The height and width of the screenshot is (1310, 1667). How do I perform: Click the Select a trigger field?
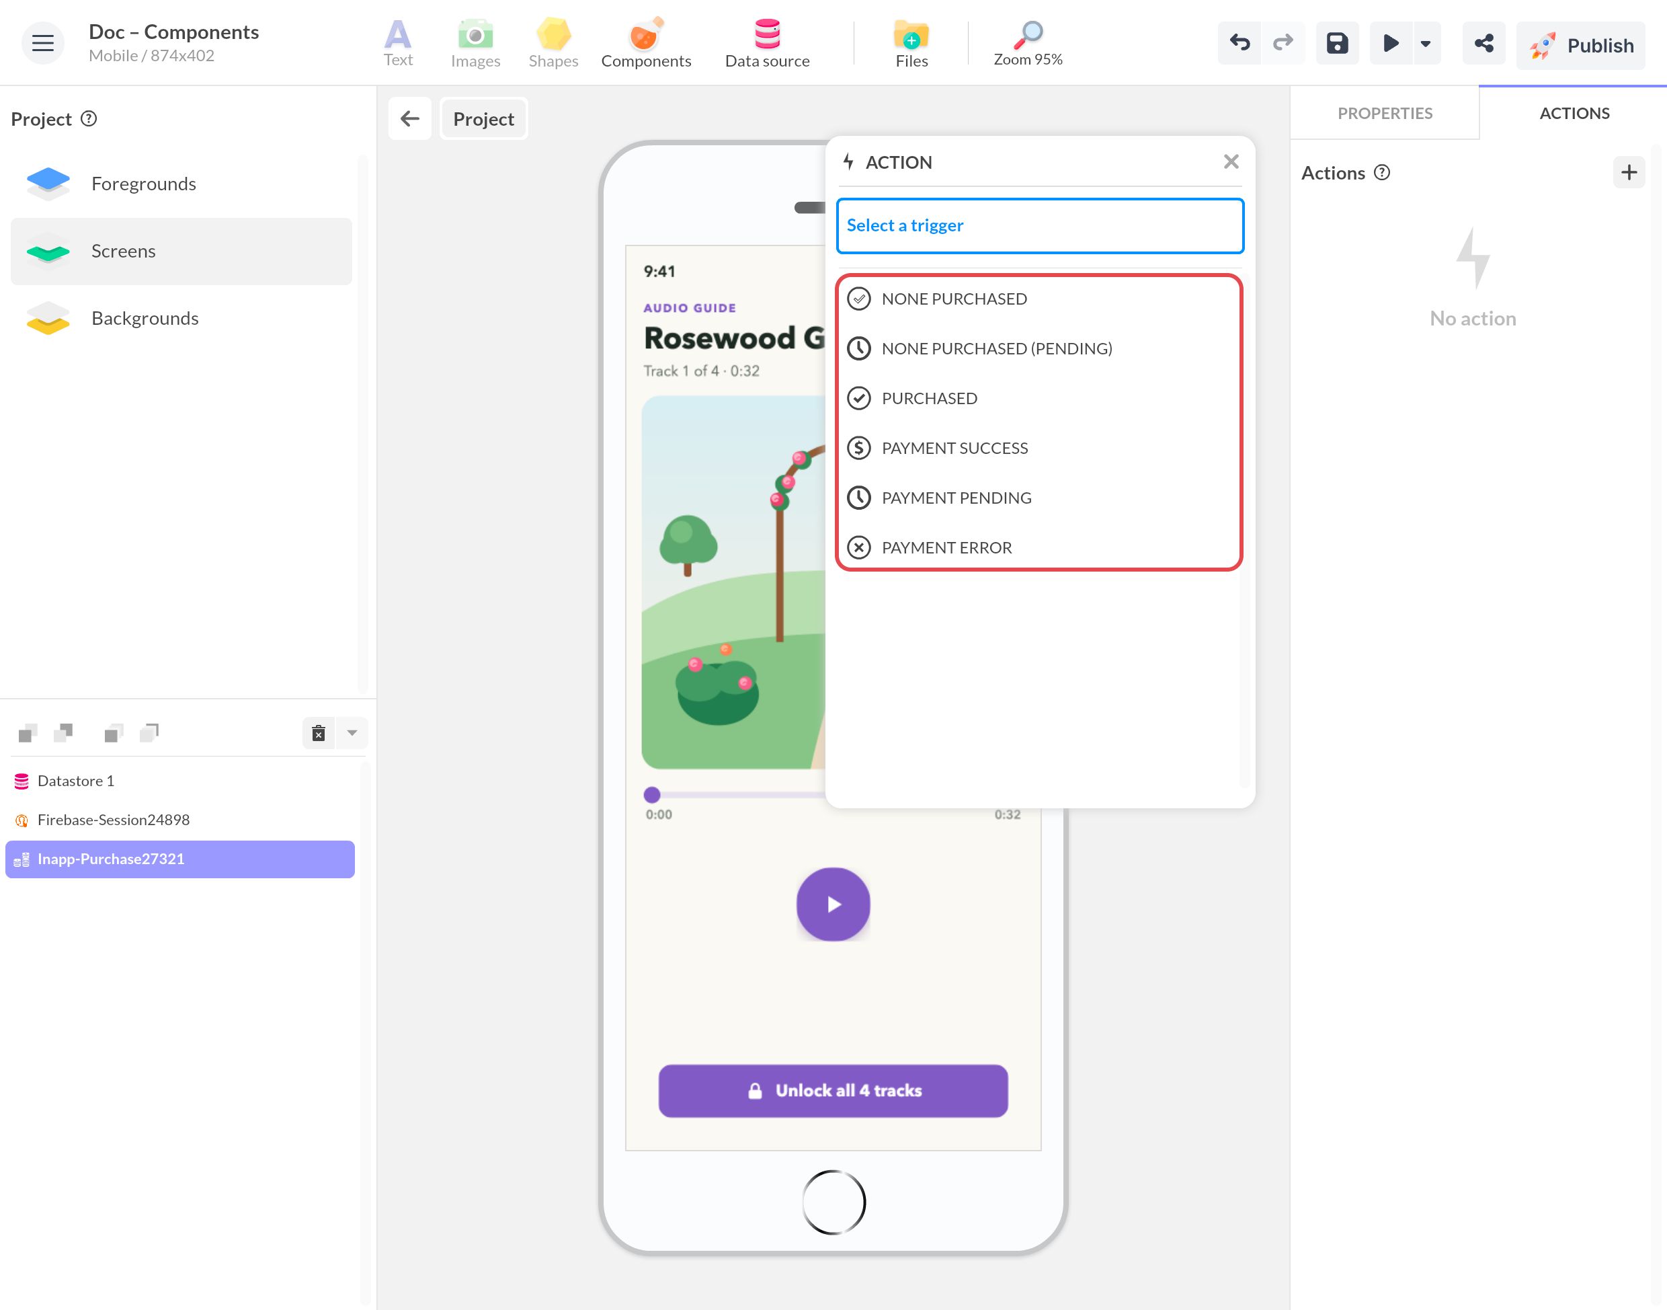[1039, 225]
